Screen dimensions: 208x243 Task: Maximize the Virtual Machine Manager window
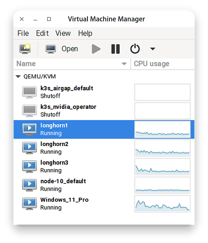coord(49,19)
